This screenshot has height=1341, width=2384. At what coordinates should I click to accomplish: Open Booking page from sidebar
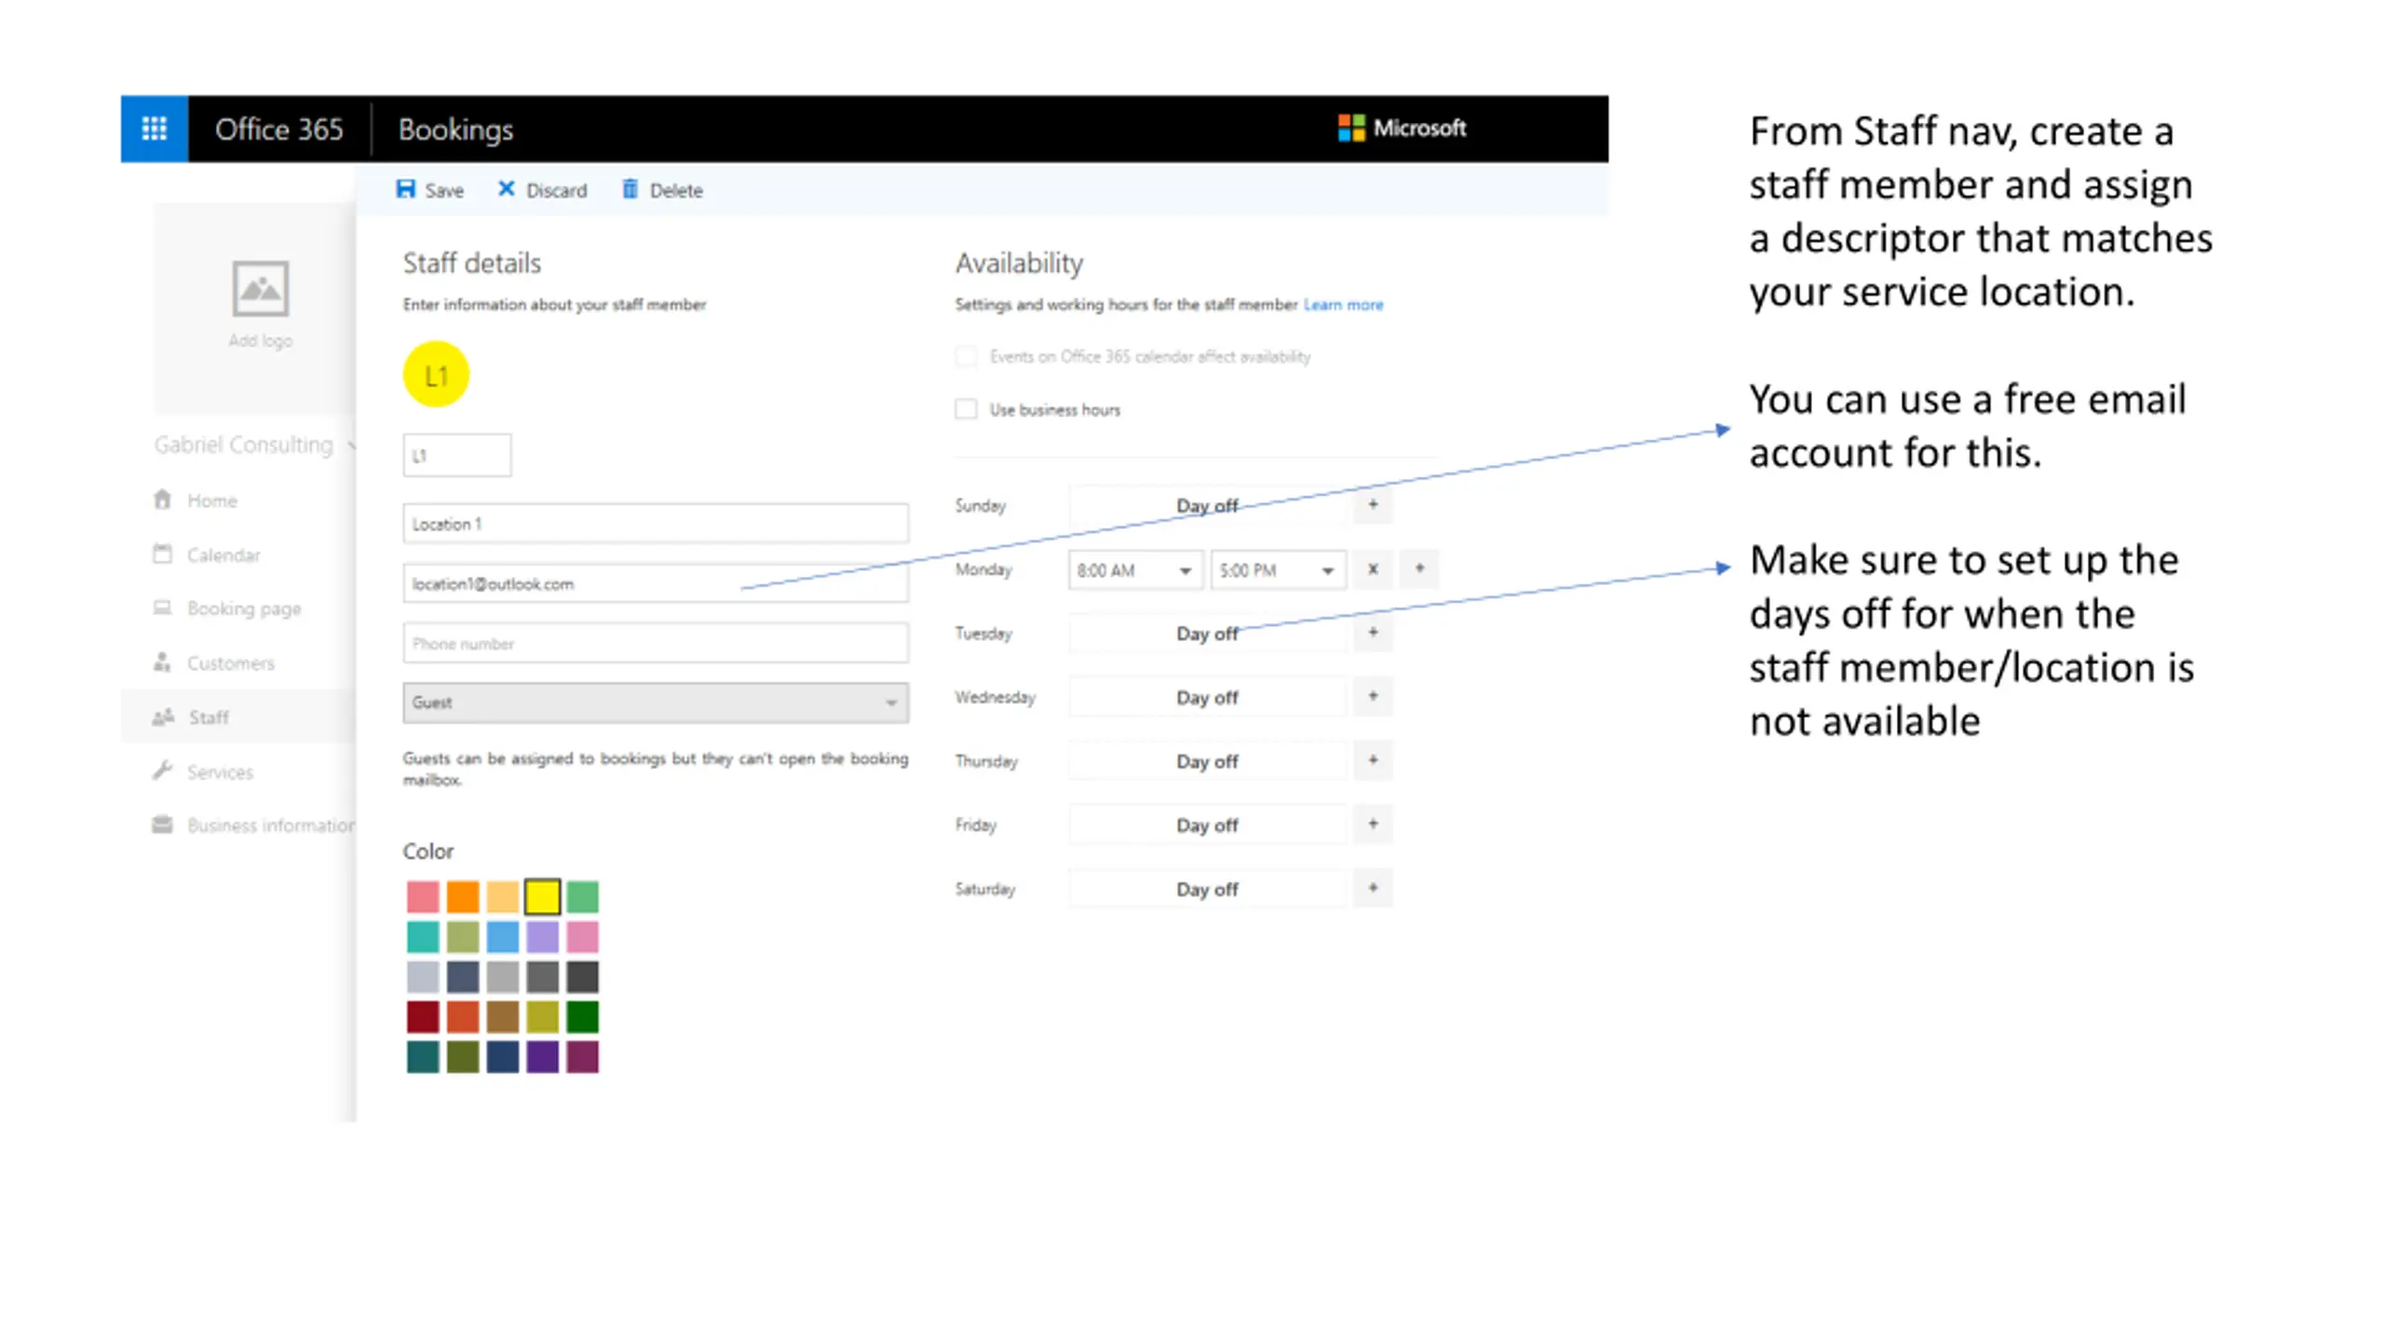(243, 609)
